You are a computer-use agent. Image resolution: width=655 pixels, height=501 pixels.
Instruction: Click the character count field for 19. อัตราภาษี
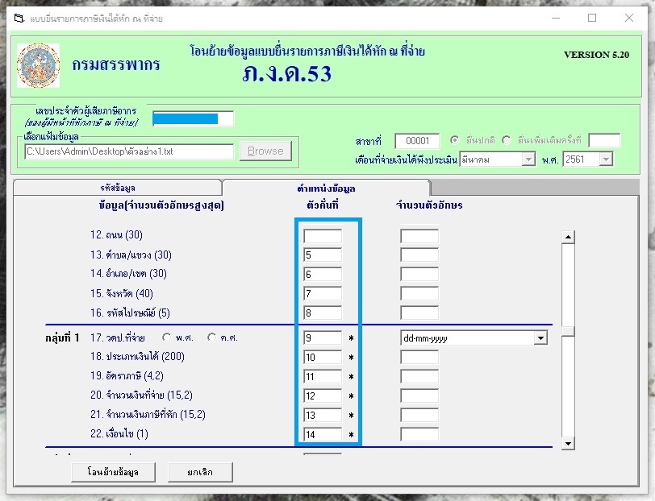[419, 377]
